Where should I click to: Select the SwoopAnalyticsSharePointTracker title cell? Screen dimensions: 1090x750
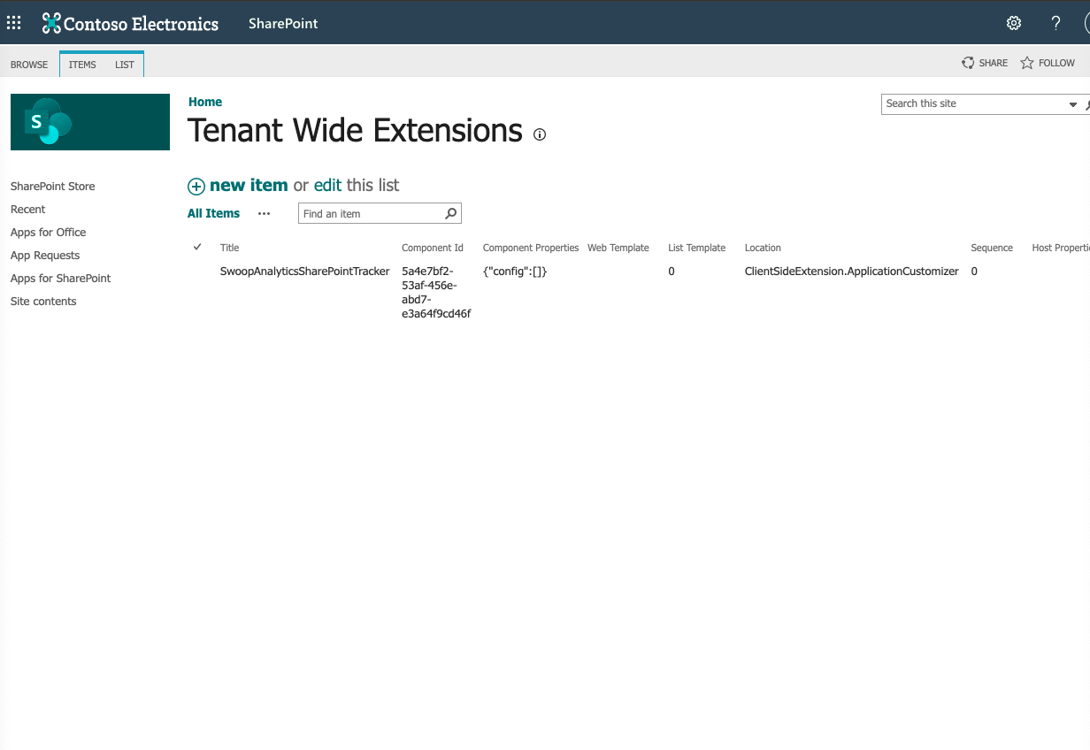305,272
